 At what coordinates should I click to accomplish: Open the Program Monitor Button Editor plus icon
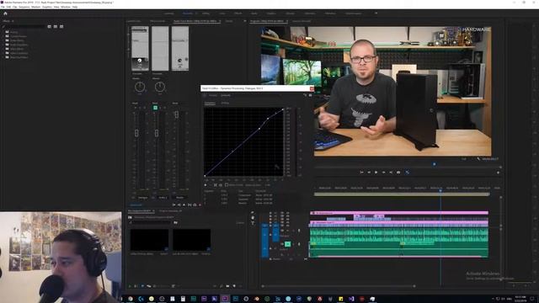tap(498, 173)
